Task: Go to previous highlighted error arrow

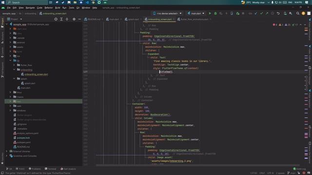Action: pyautogui.click(x=301, y=25)
